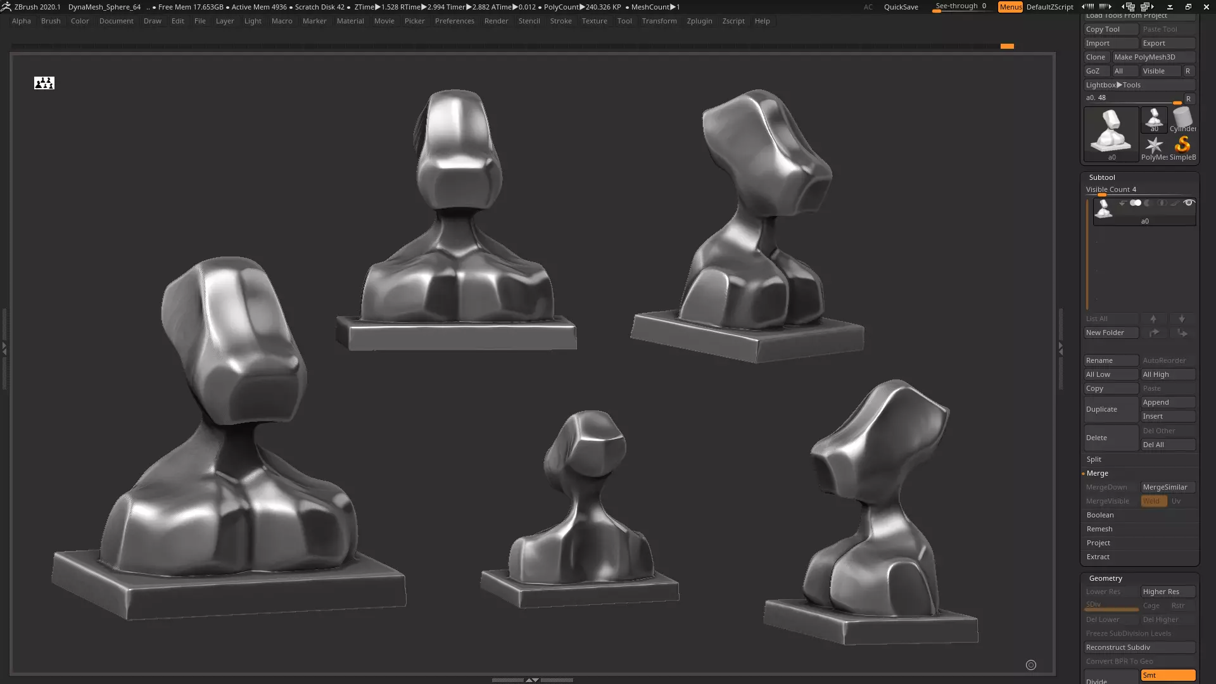Image resolution: width=1216 pixels, height=684 pixels.
Task: Expand the Extract section
Action: 1098,557
